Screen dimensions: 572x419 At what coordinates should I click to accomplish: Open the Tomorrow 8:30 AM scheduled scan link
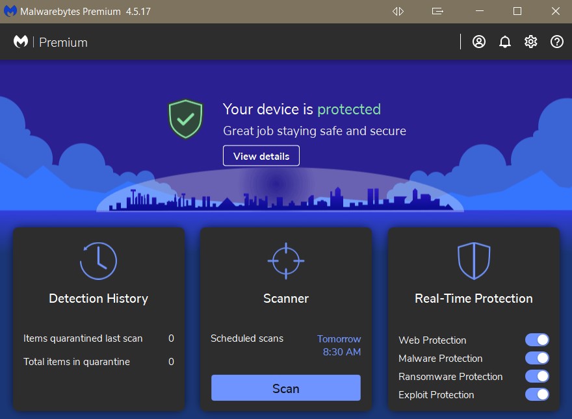click(x=339, y=346)
